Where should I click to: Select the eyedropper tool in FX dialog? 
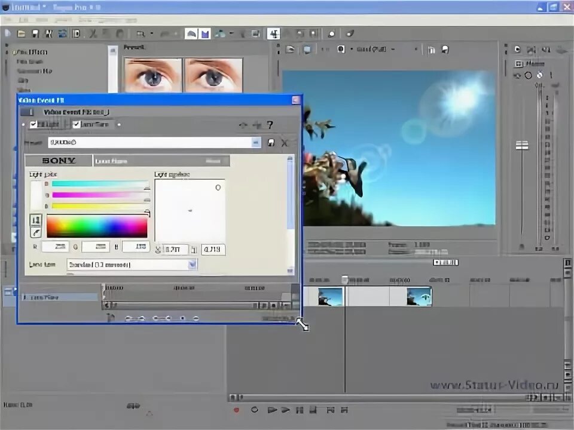[x=36, y=232]
